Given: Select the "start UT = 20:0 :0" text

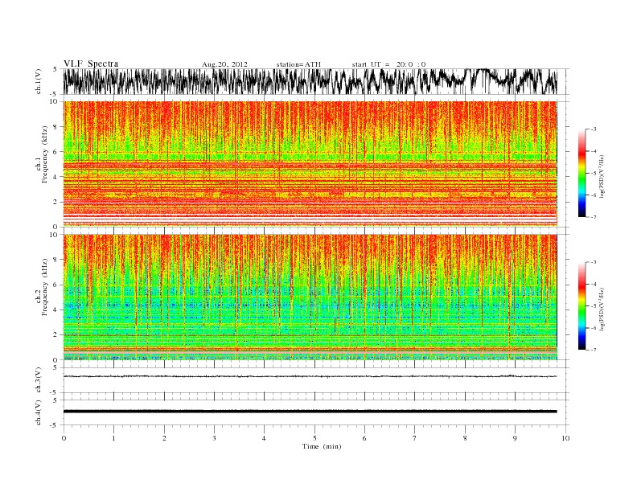Looking at the screenshot, I should point(388,64).
